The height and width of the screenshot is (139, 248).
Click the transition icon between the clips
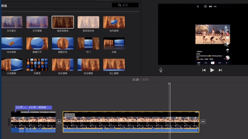point(59,122)
